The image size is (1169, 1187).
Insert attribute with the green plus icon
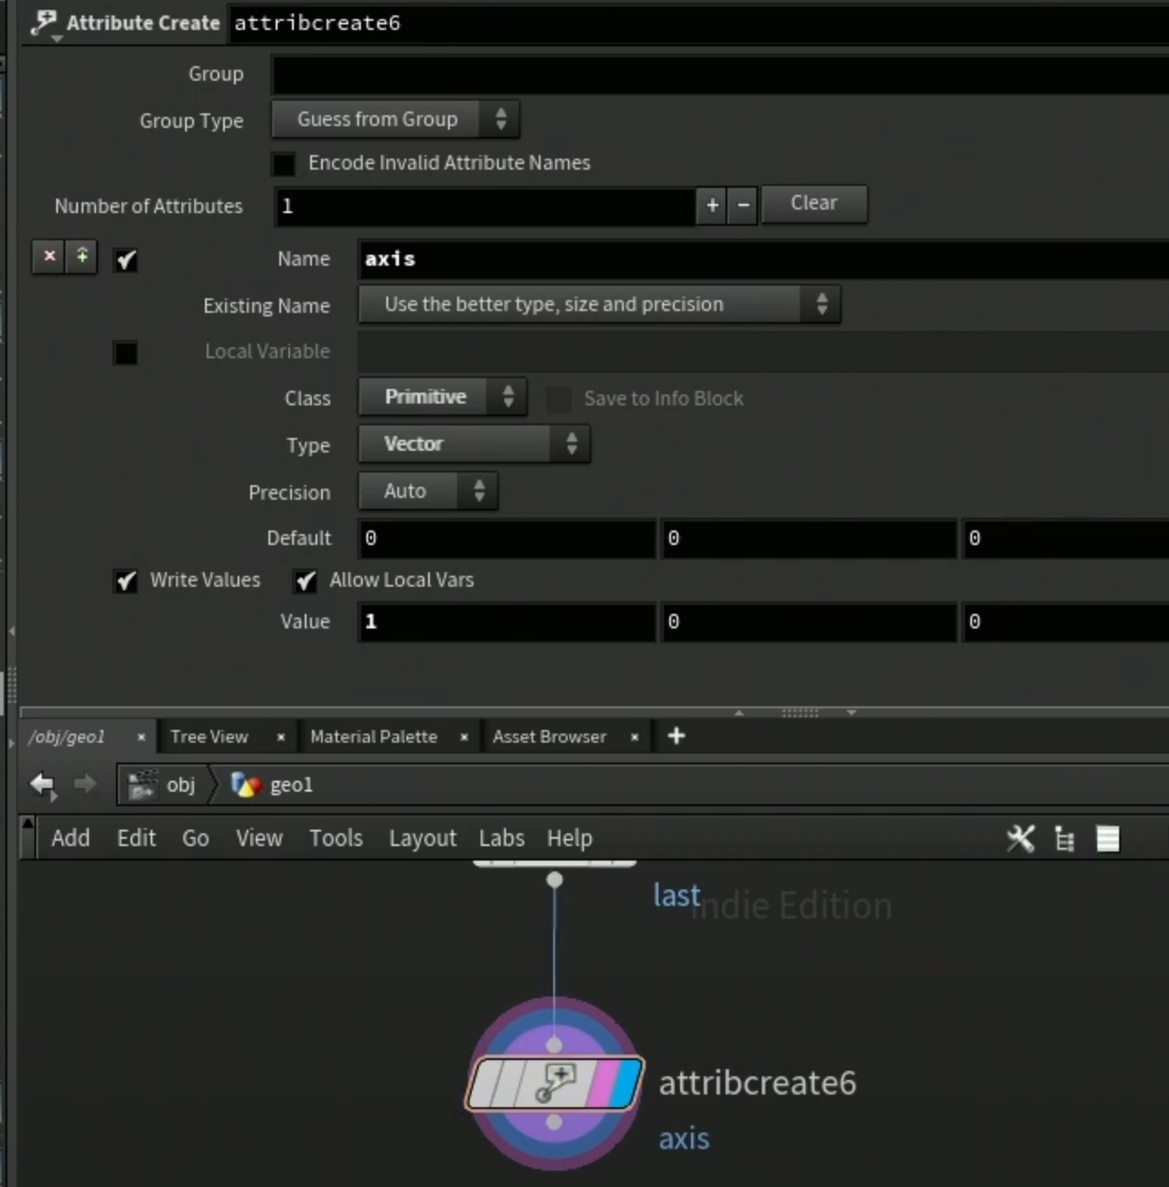tap(82, 257)
